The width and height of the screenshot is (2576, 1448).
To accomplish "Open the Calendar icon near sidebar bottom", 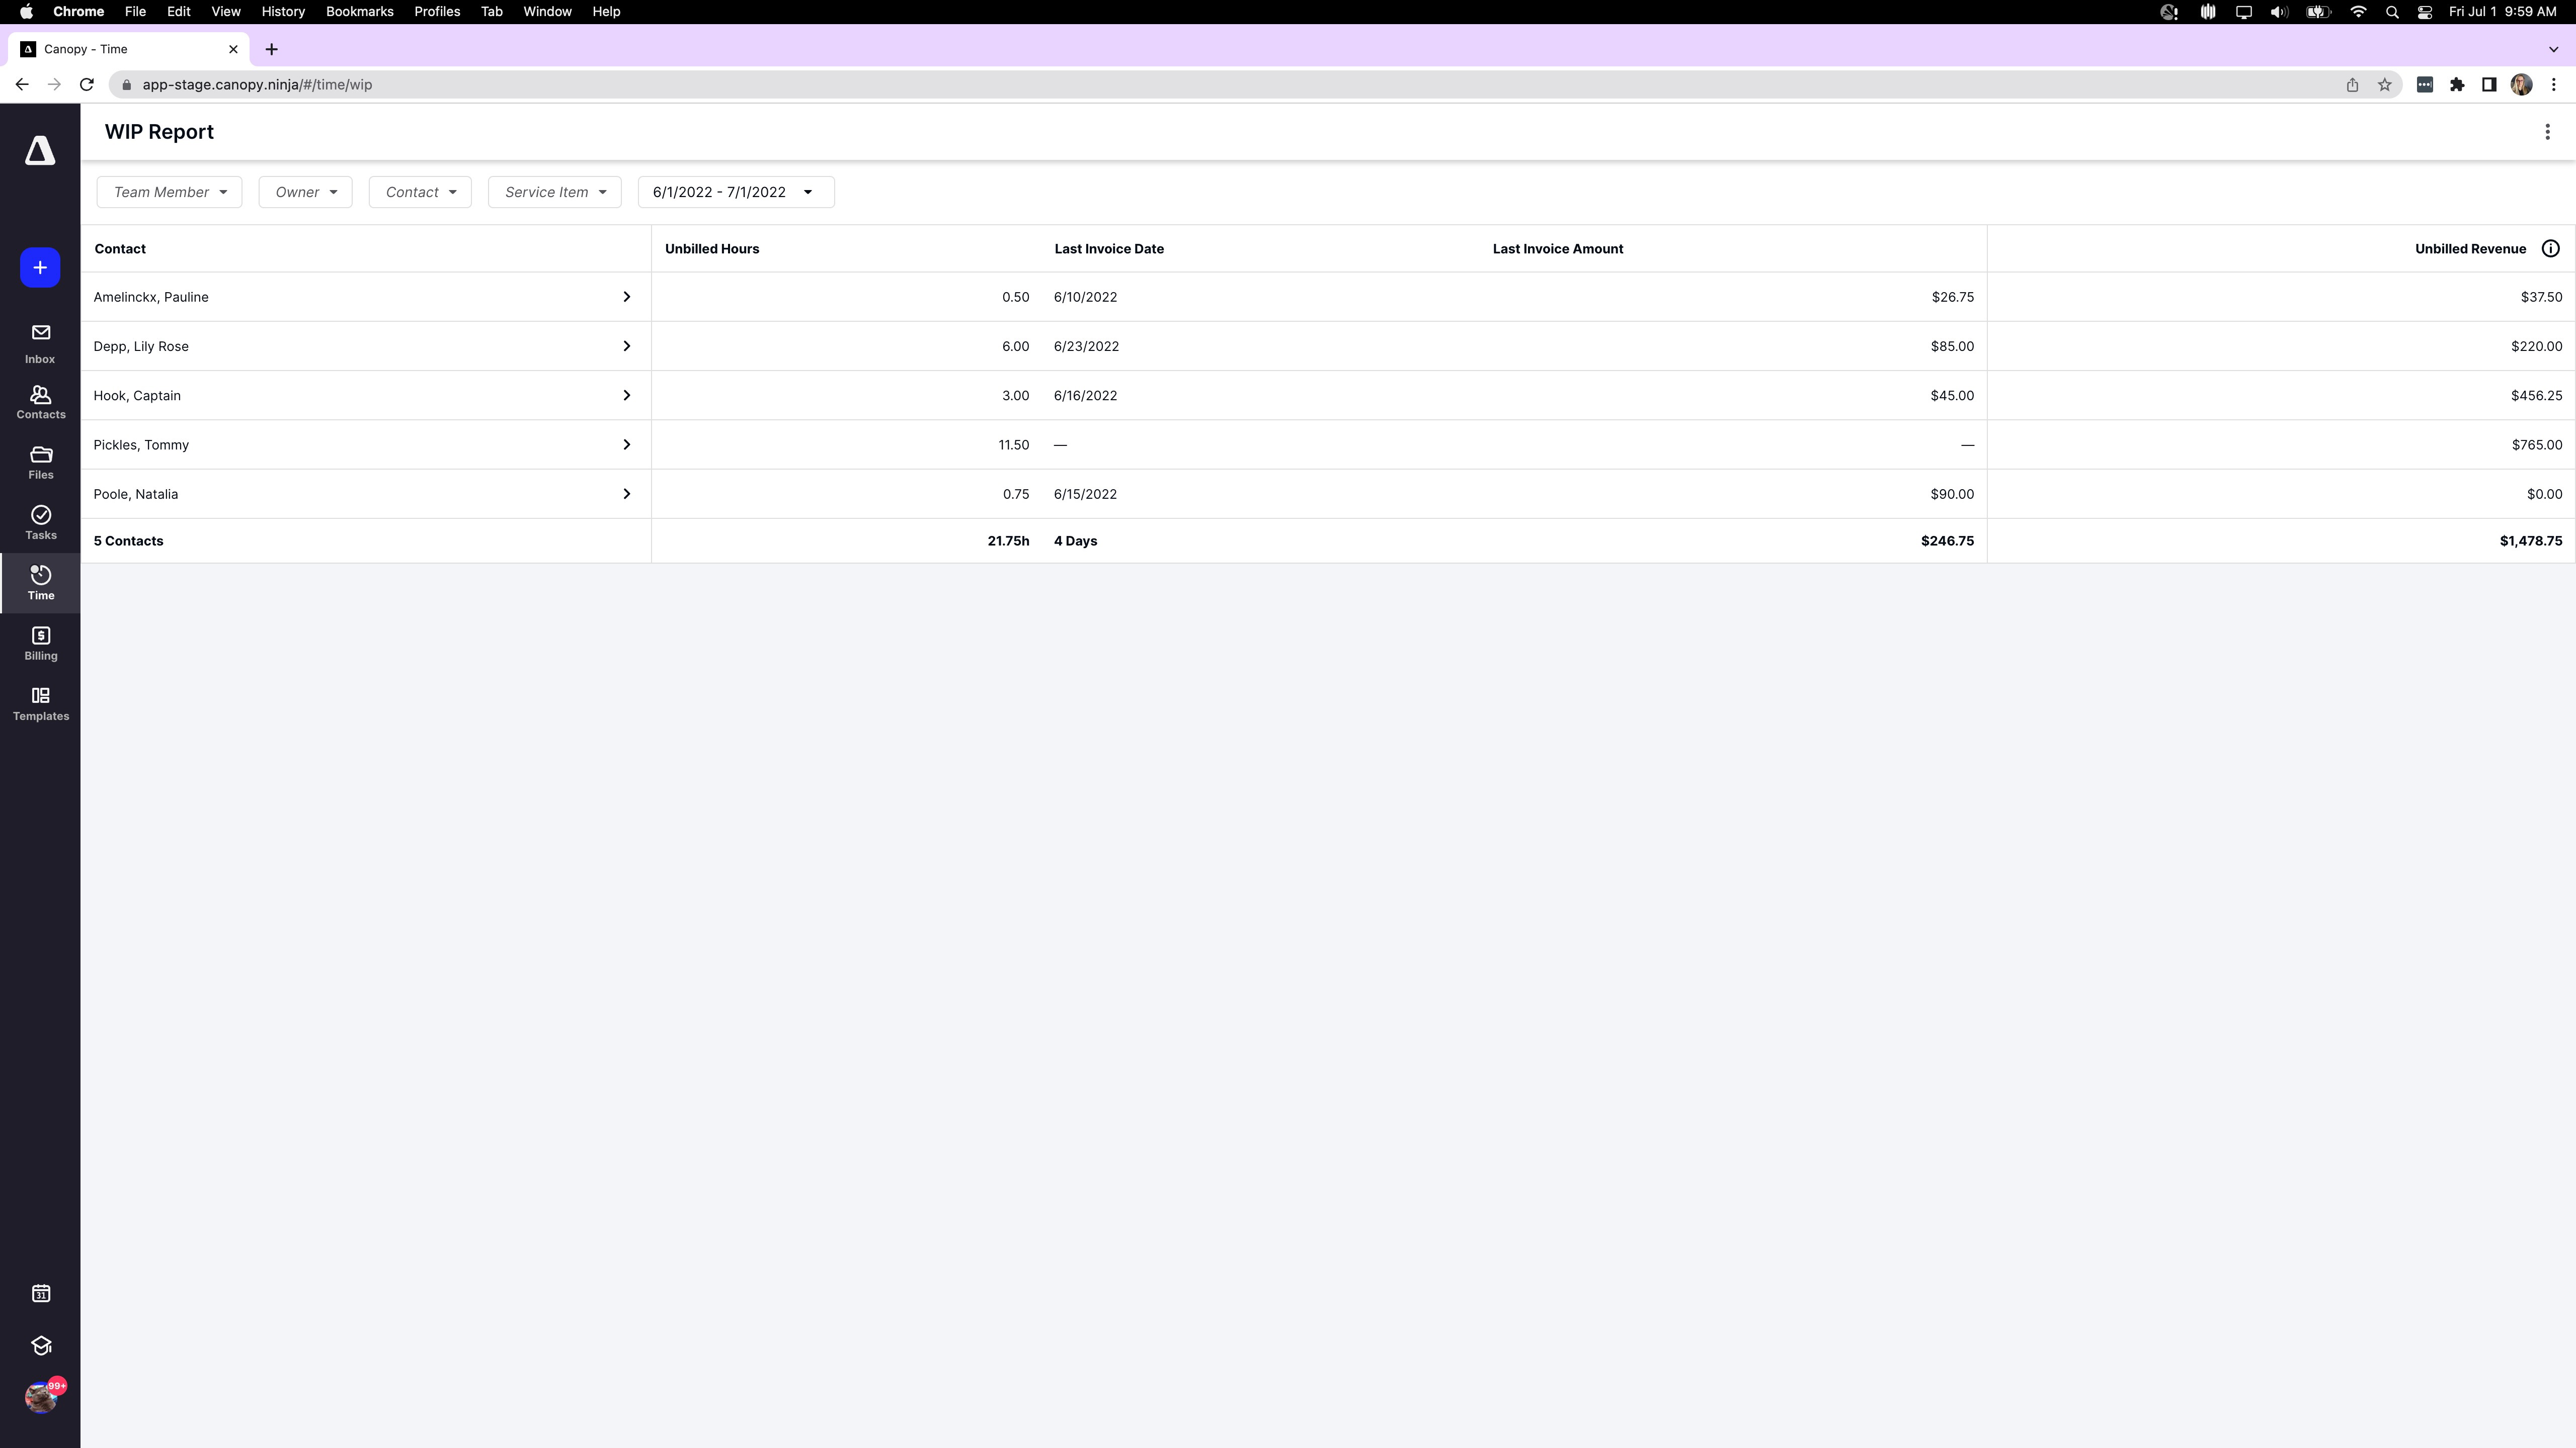I will pyautogui.click(x=40, y=1292).
